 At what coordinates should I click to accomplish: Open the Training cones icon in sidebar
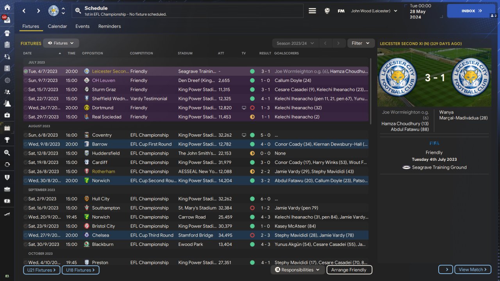[7, 103]
